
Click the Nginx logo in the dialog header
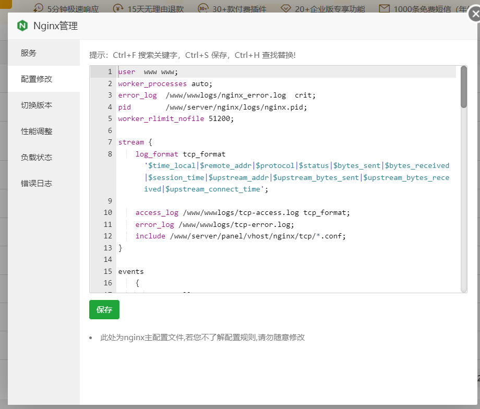pyautogui.click(x=22, y=25)
